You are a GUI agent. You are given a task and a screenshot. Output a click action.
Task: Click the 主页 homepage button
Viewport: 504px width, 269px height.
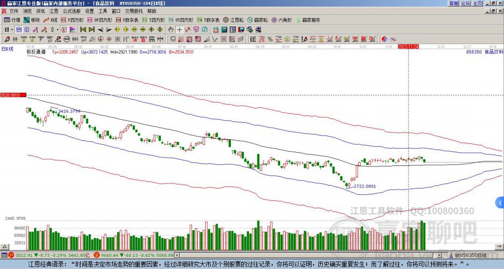[477, 3]
